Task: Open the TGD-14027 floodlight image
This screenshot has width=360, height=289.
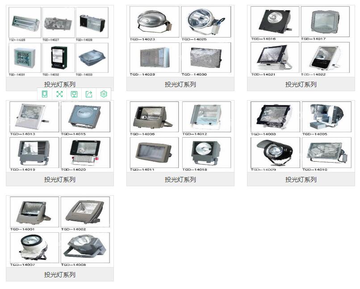Action: [59, 22]
